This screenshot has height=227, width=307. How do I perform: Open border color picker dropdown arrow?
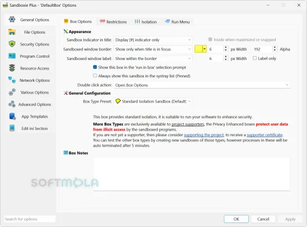[205, 49]
